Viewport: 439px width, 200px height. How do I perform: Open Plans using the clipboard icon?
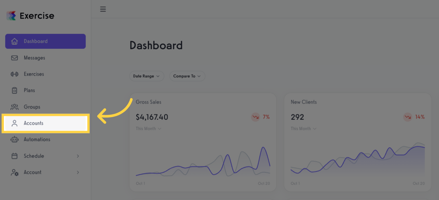[14, 90]
